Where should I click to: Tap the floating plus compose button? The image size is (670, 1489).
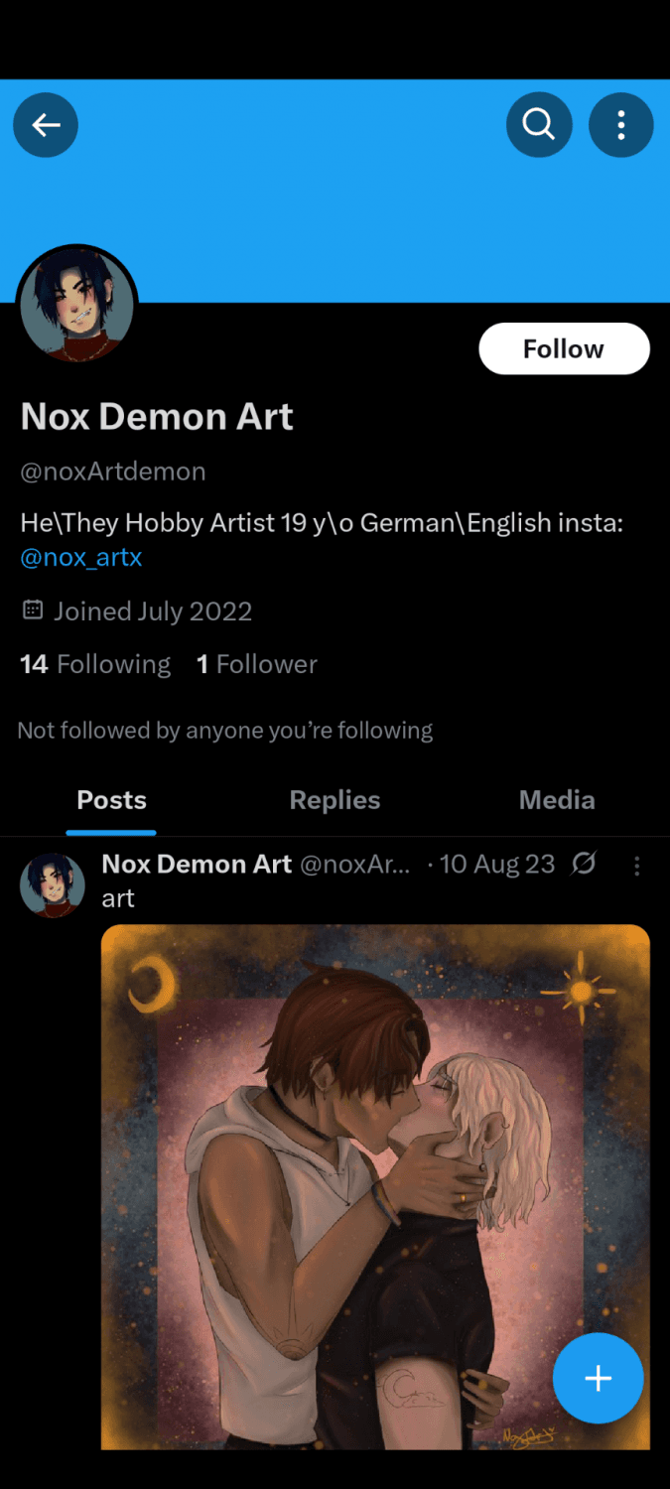(x=598, y=1378)
